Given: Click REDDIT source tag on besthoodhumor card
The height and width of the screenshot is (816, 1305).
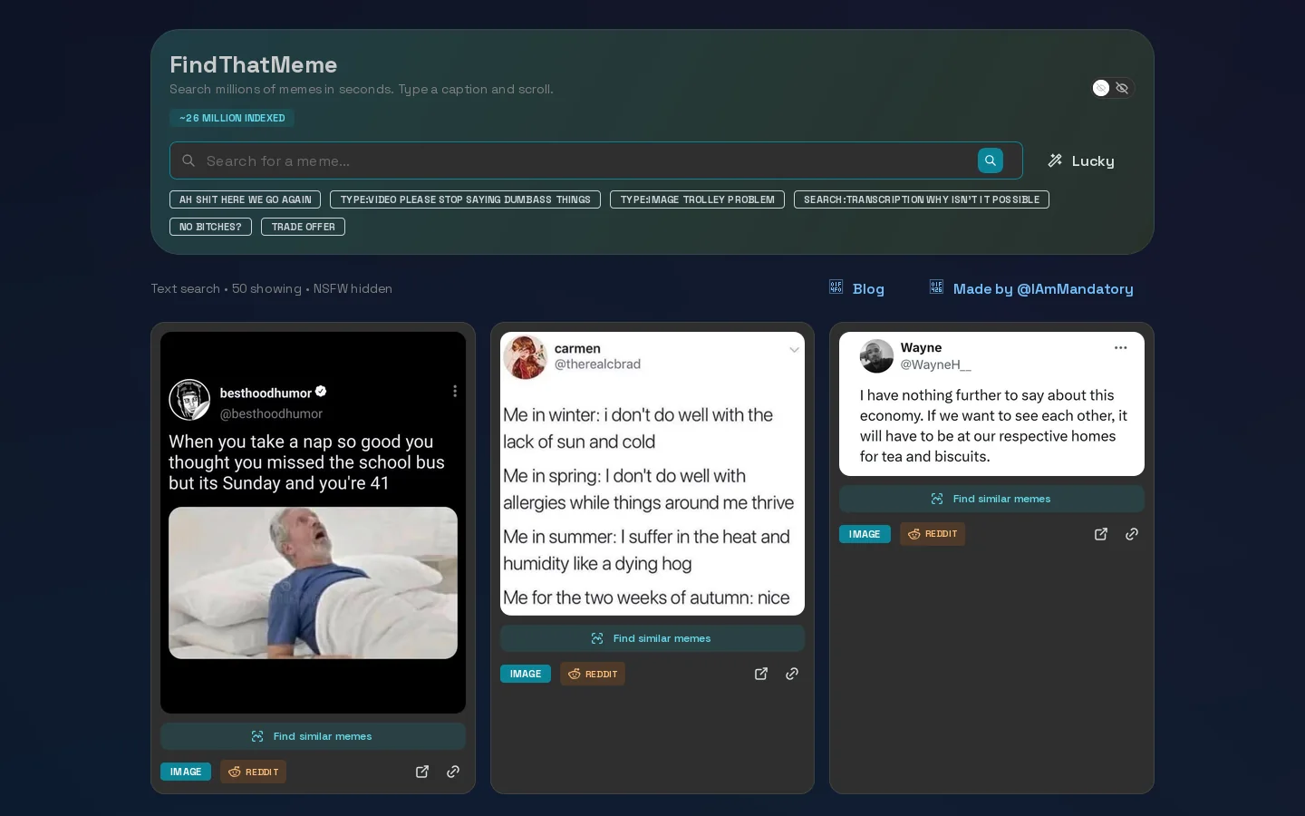Looking at the screenshot, I should pos(253,772).
